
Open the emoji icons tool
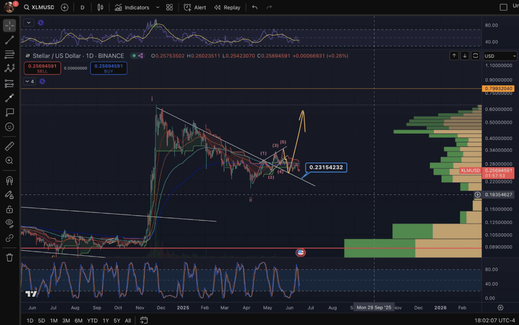point(10,127)
